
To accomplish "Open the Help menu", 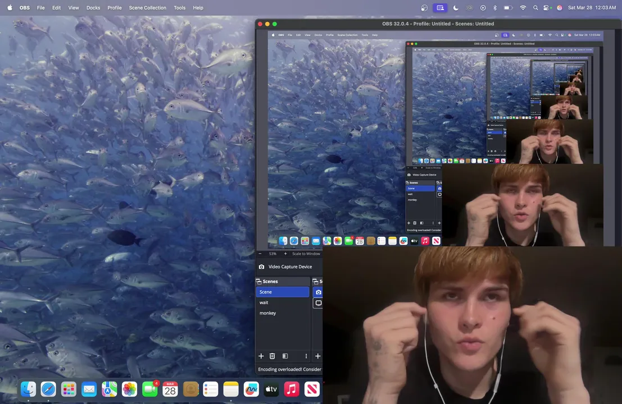I will point(198,7).
